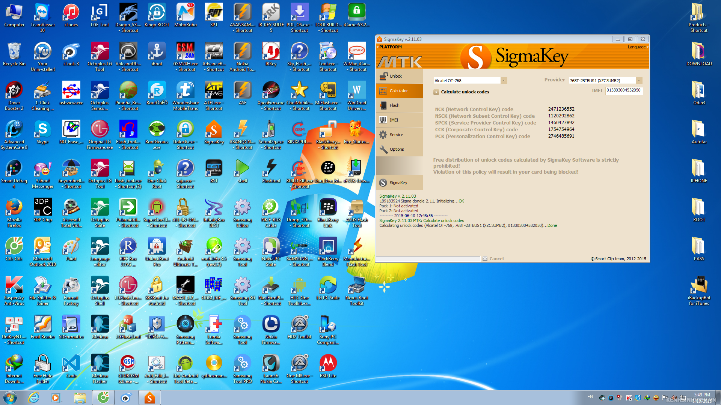This screenshot has width=721, height=405.
Task: Open the Windows Start menu
Action: tap(10, 397)
